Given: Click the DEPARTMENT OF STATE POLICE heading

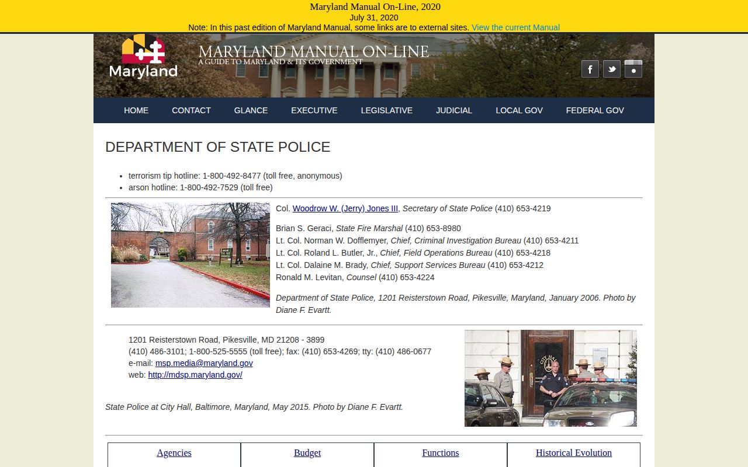Looking at the screenshot, I should click(x=218, y=147).
